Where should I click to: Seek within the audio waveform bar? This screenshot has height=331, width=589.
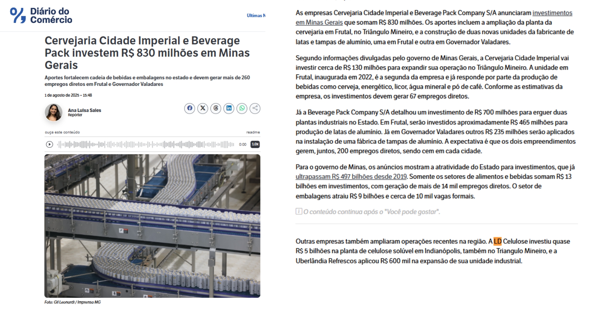tap(146, 144)
